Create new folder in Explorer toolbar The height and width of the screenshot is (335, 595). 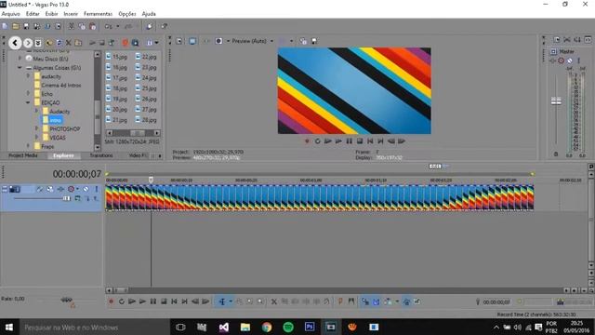pos(78,43)
